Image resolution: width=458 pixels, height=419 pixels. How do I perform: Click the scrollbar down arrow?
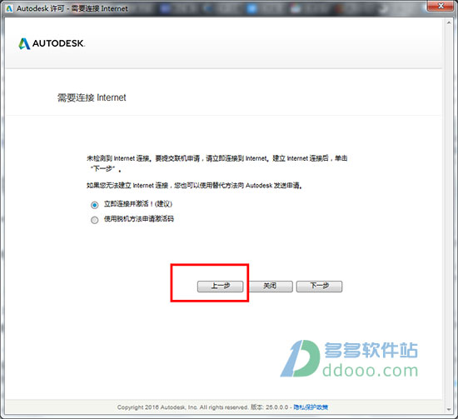tap(449, 409)
